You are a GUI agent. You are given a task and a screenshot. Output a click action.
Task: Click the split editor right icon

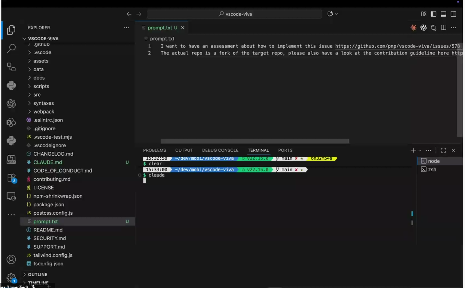[x=443, y=28]
